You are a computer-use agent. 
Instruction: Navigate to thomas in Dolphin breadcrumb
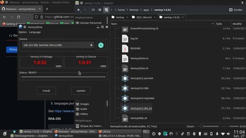[134, 10]
